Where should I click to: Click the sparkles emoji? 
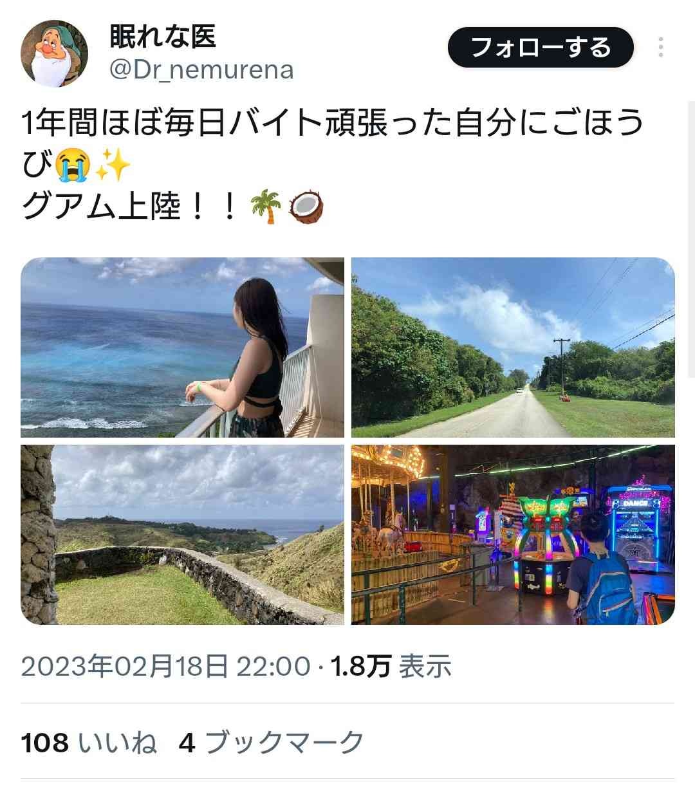pyautogui.click(x=113, y=166)
